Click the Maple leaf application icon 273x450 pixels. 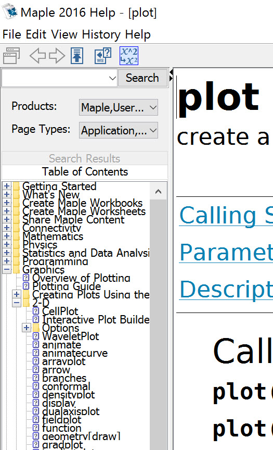tap(9, 12)
